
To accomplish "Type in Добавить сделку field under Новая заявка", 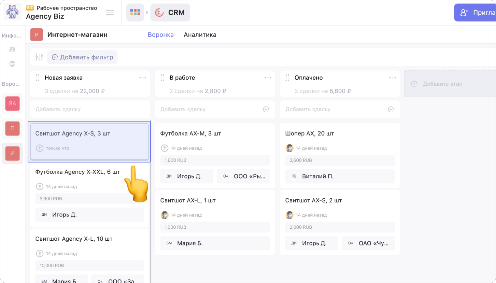I will pyautogui.click(x=85, y=109).
